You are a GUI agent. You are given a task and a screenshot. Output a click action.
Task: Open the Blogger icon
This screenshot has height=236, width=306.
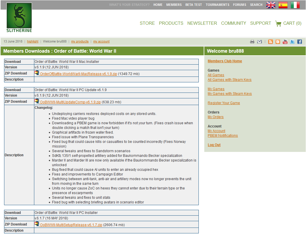278,42
